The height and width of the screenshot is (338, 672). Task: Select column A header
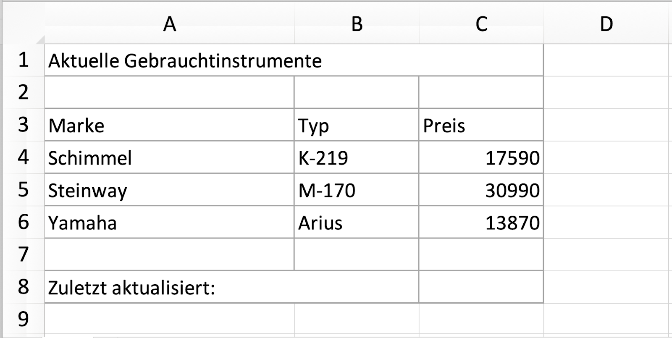[169, 24]
